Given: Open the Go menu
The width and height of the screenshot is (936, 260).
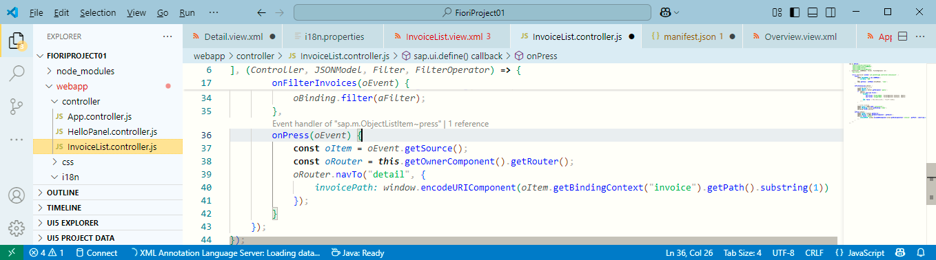Looking at the screenshot, I should tap(163, 13).
